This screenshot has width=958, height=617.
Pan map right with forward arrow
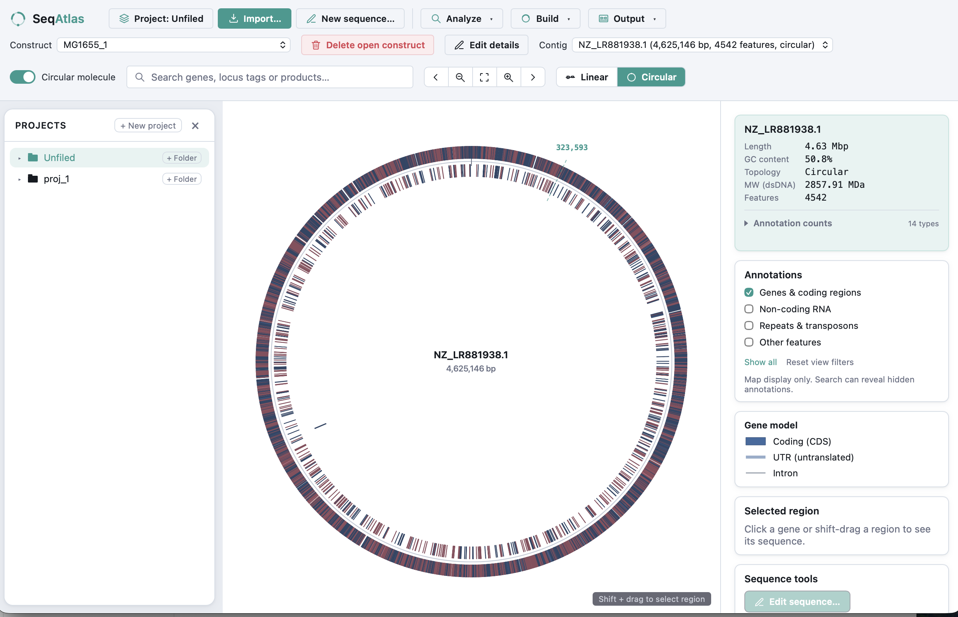coord(533,77)
